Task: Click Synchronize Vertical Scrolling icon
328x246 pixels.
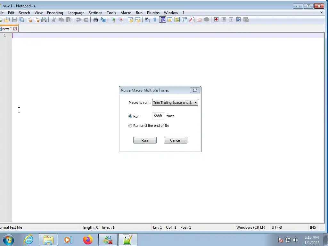Action: [x=130, y=20]
